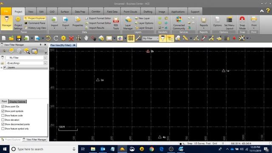Toggle Show point symbols checkbox
This screenshot has width=272, height=153.
pos(3,111)
